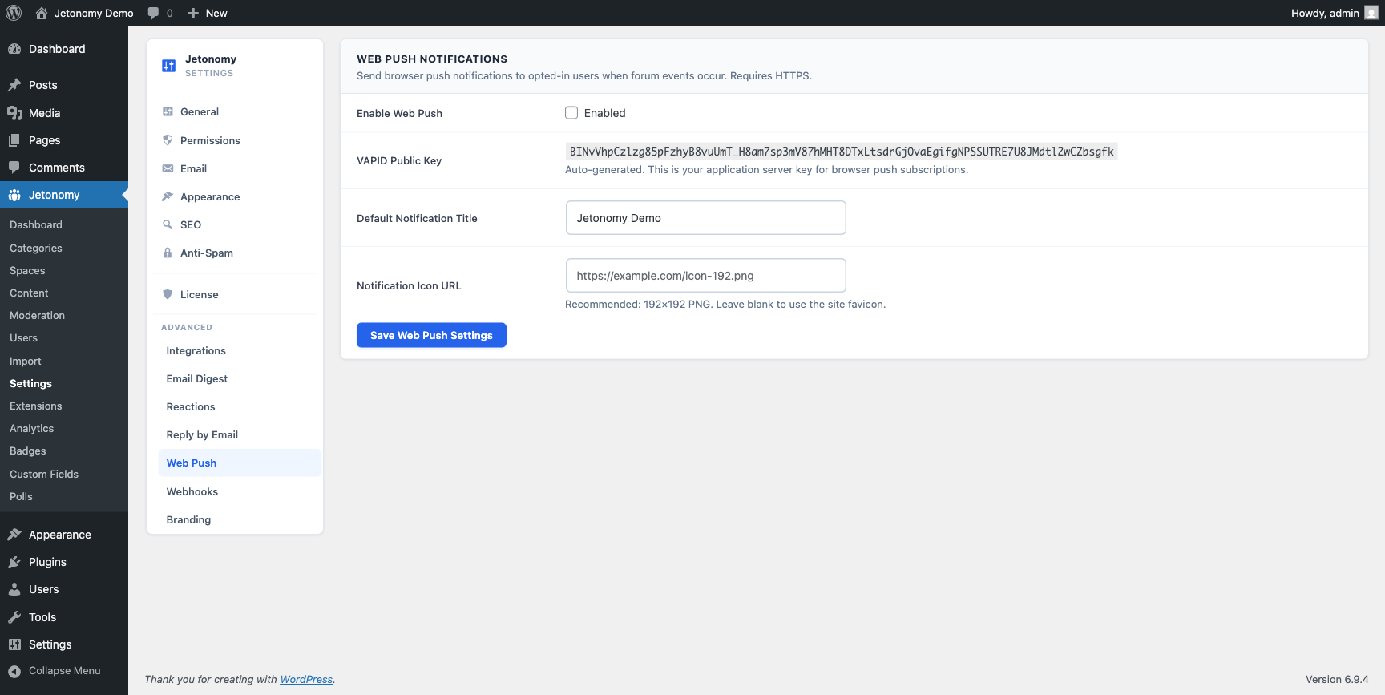This screenshot has width=1385, height=695.
Task: Click the VAPID Public Key value
Action: tap(842, 152)
